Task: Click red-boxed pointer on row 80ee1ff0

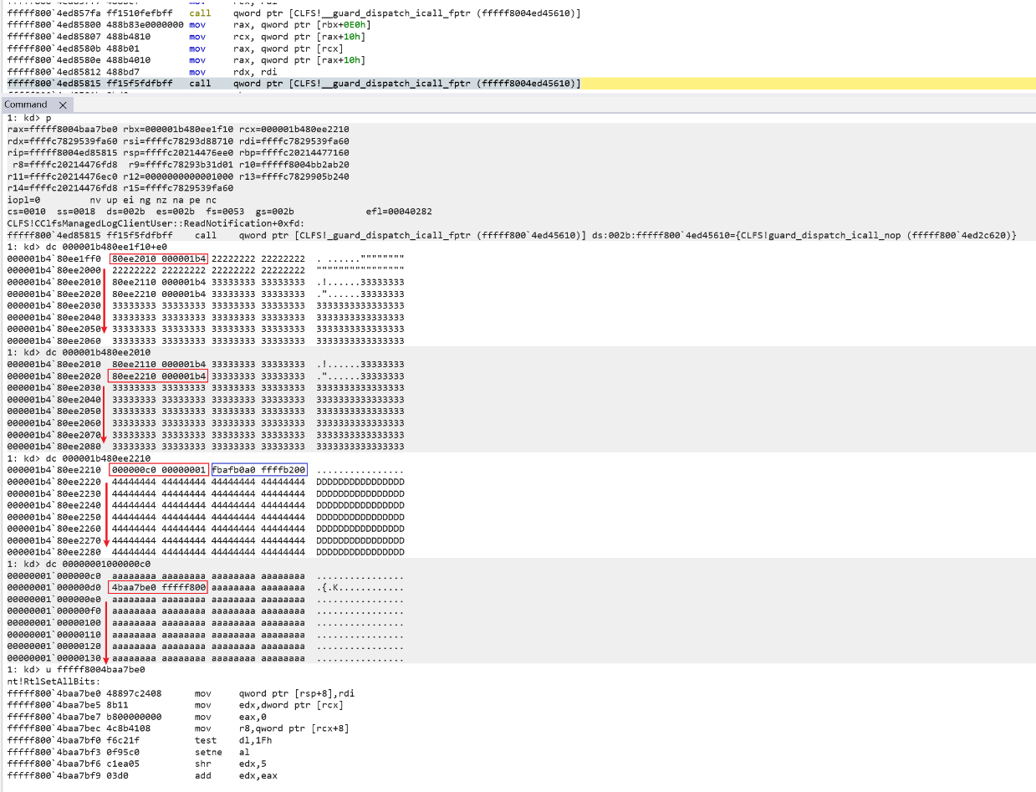Action: [158, 259]
